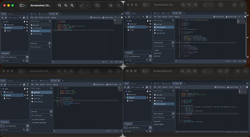Open inventory.gd in the items.gd window script list
This screenshot has height=137, width=250.
[37, 28]
